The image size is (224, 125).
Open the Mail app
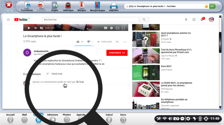click(x=24, y=118)
